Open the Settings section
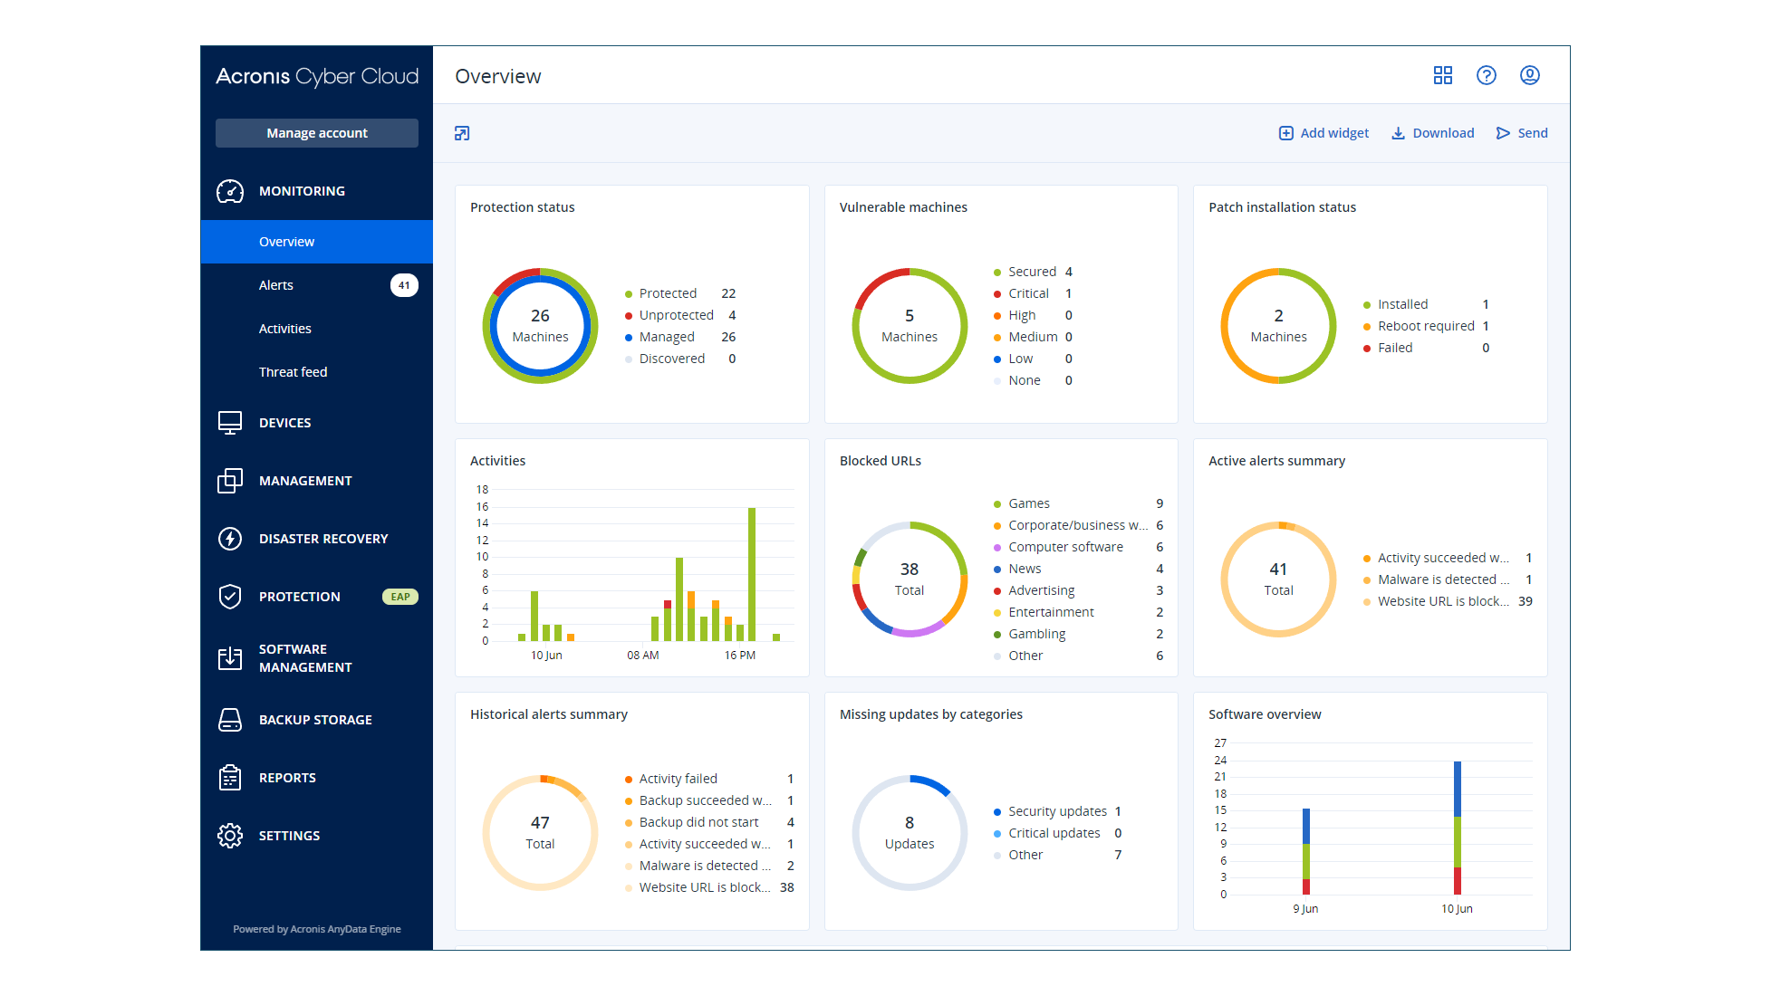Image resolution: width=1771 pixels, height=996 pixels. [x=289, y=836]
